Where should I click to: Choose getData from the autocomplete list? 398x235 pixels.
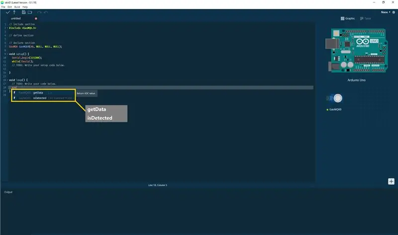click(43, 93)
